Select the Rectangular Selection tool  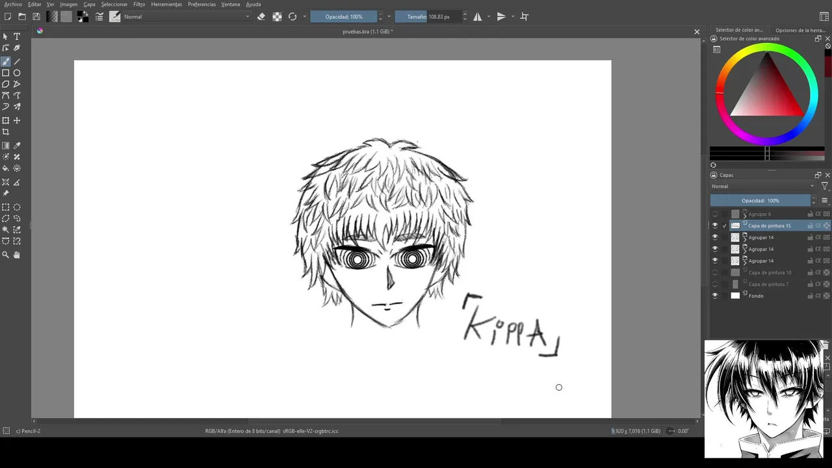[6, 207]
